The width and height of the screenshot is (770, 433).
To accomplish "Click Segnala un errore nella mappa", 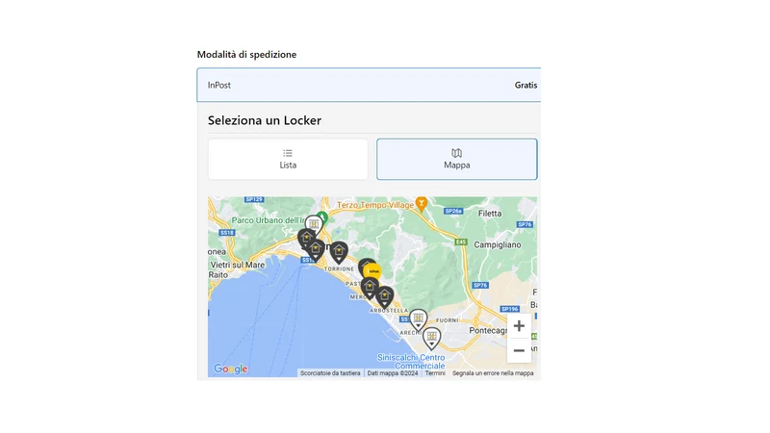I will (493, 373).
